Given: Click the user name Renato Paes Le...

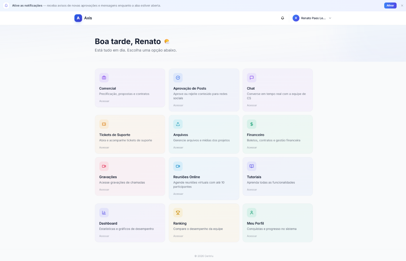Looking at the screenshot, I should click(x=313, y=18).
